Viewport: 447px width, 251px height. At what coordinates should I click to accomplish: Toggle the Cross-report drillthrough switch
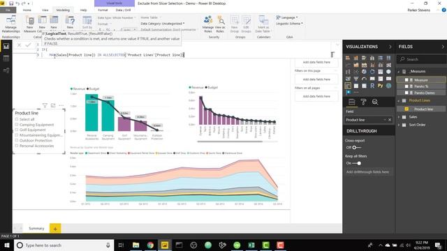point(356,147)
